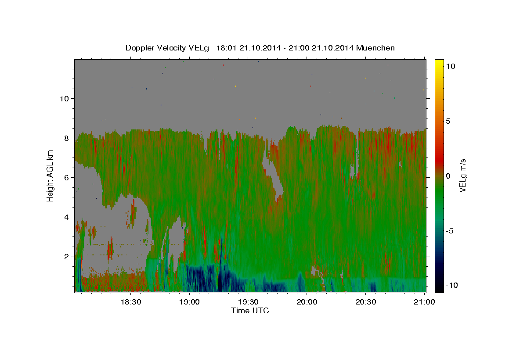Click the 18:30 time tick label

130,302
